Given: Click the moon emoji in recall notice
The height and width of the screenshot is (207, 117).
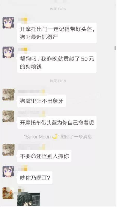Looking at the screenshot, I should pos(55,137).
